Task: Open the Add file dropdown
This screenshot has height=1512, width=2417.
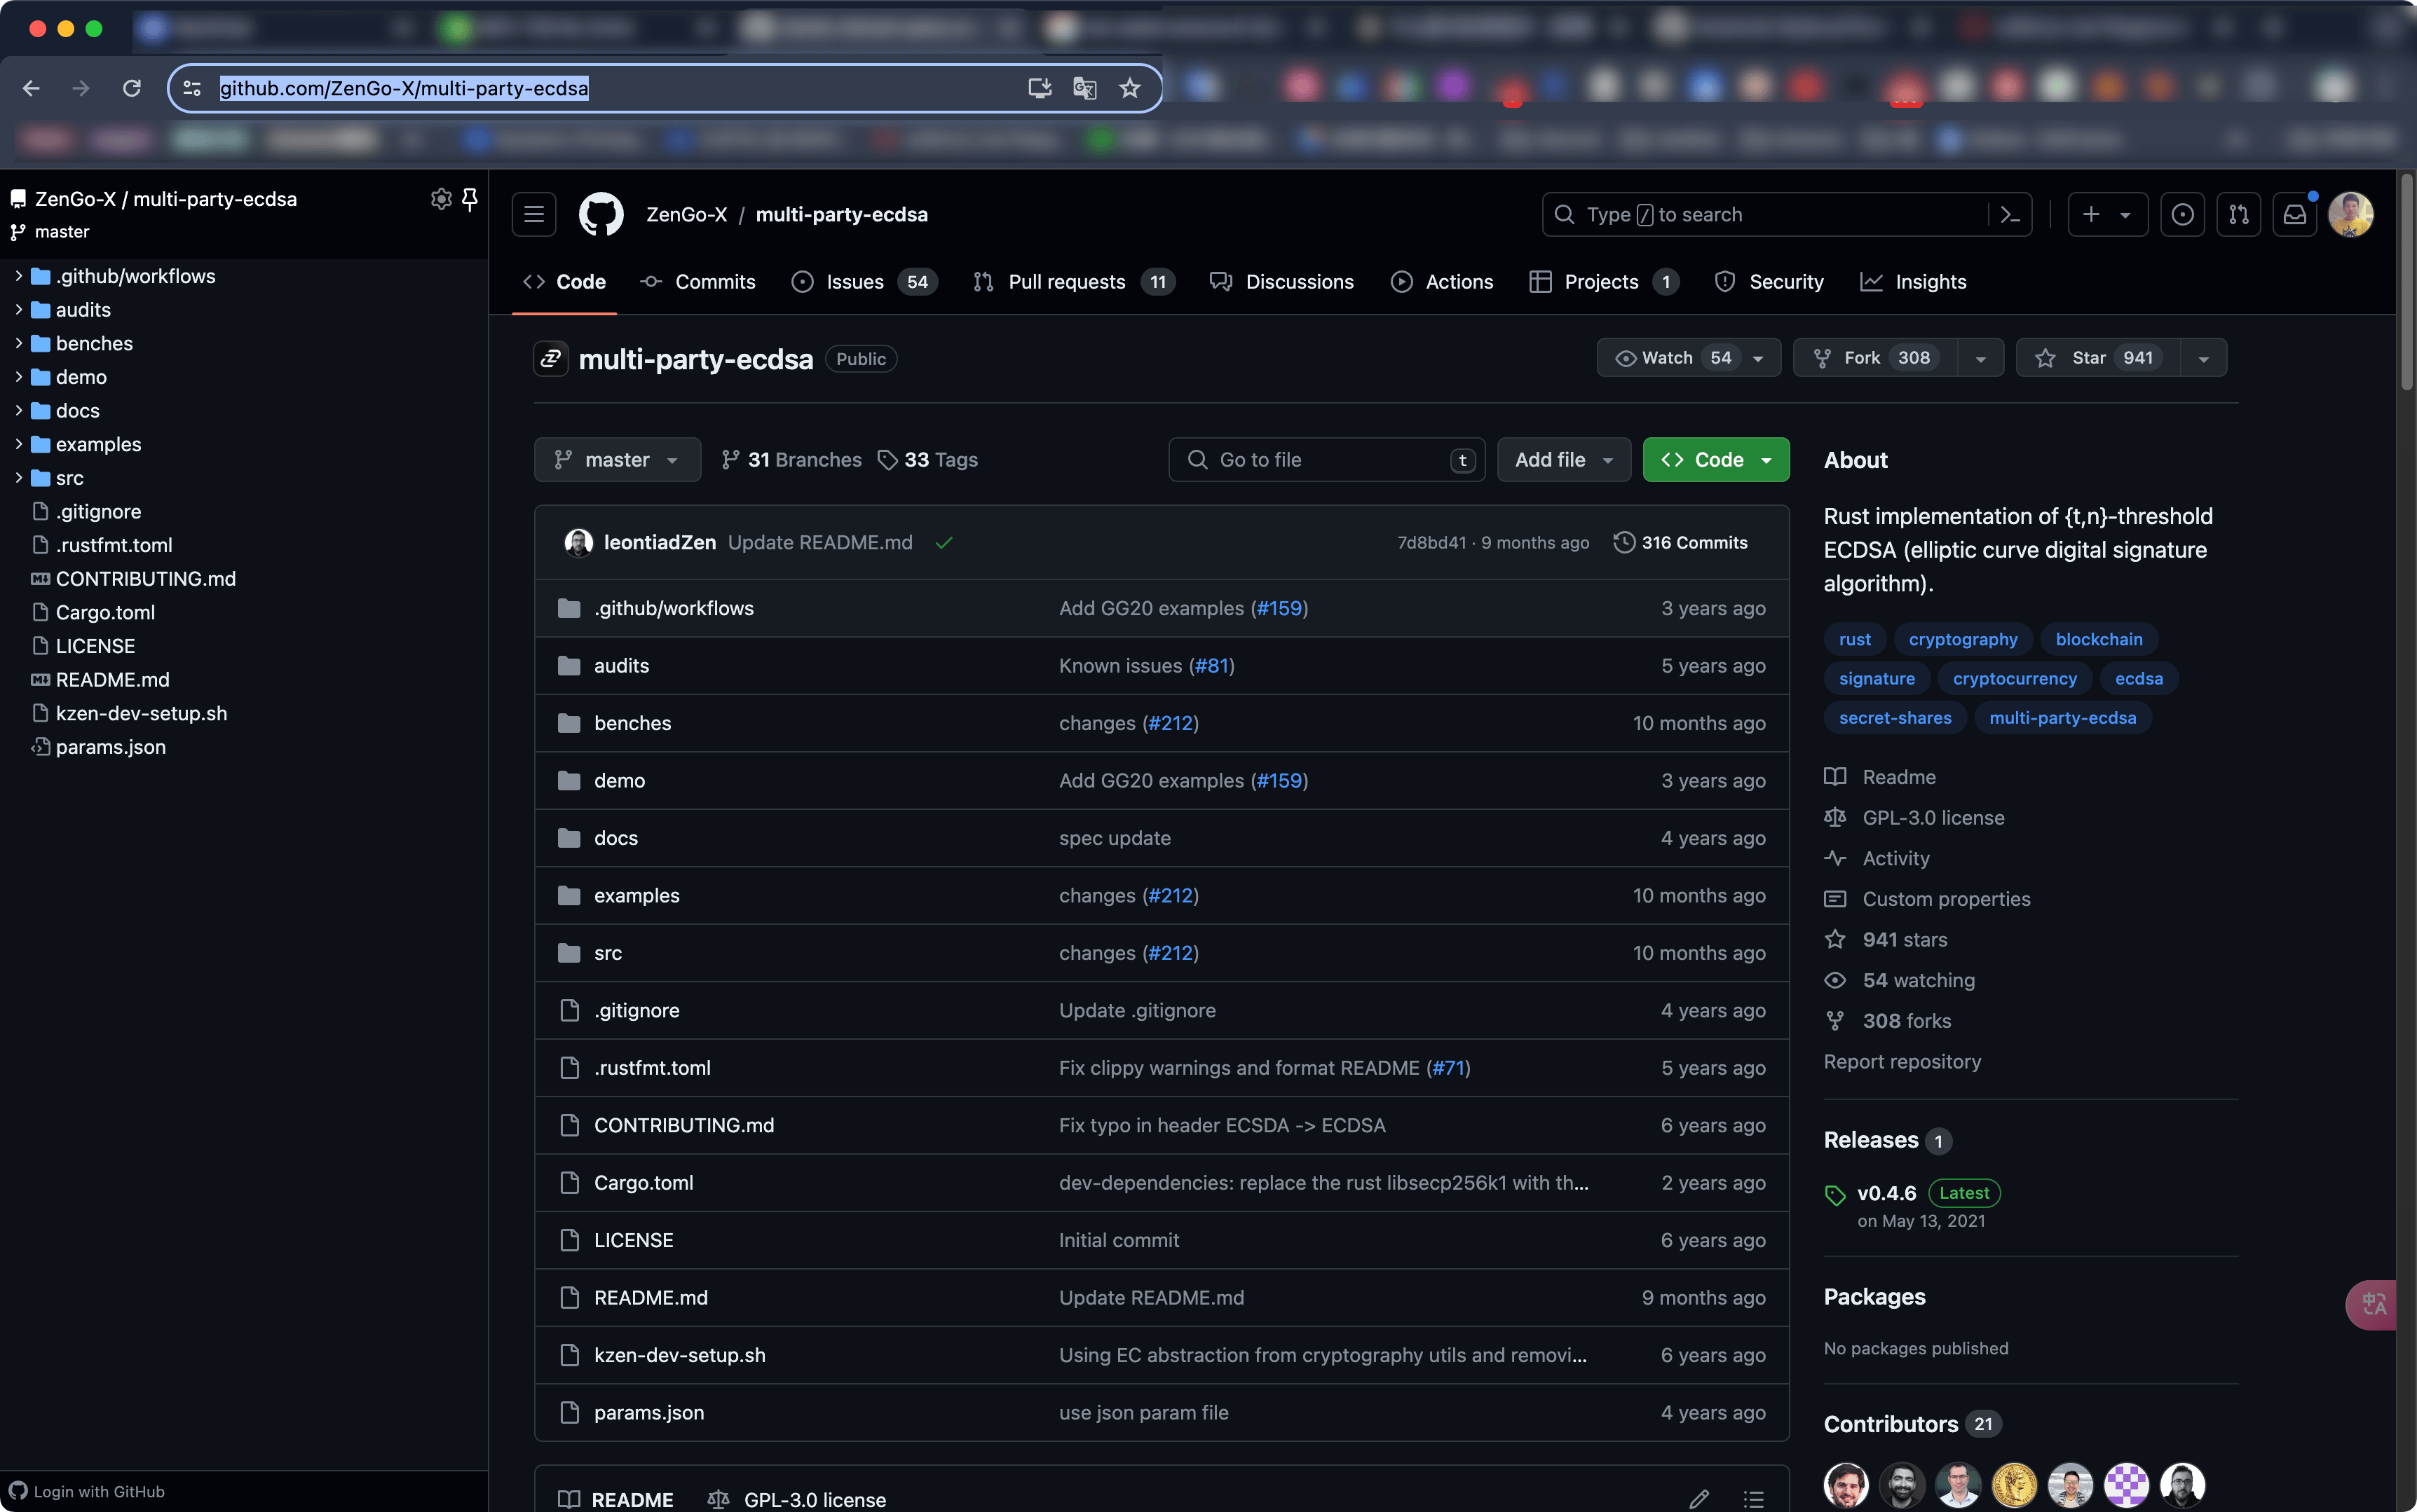Action: click(x=1564, y=460)
